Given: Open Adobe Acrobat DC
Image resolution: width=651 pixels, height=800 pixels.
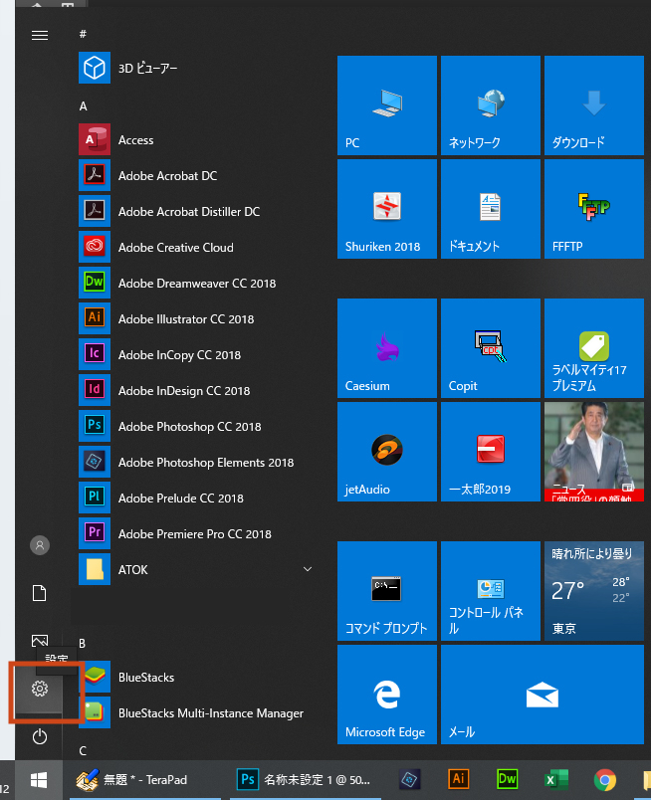Looking at the screenshot, I should (x=196, y=175).
